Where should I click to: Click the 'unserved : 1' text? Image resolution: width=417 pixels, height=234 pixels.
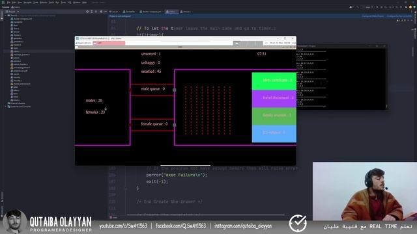(x=151, y=53)
